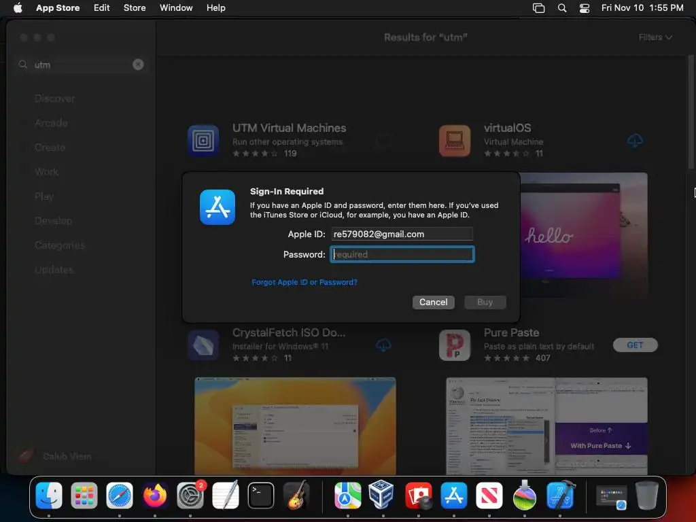Download virtualOS with the cloud icon

[x=636, y=140]
